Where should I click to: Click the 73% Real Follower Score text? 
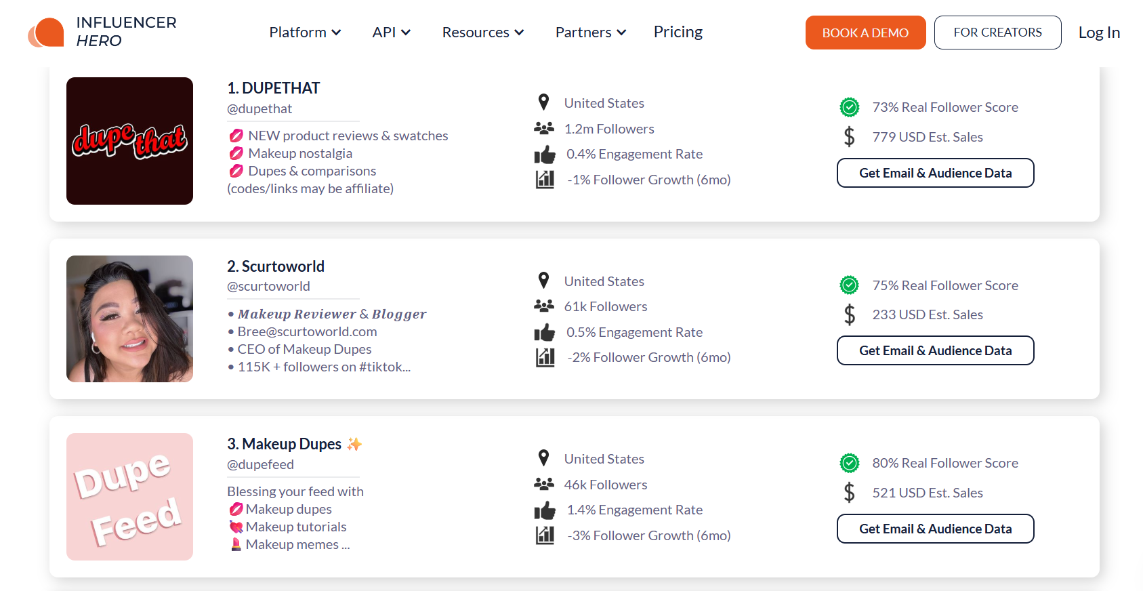click(x=945, y=107)
